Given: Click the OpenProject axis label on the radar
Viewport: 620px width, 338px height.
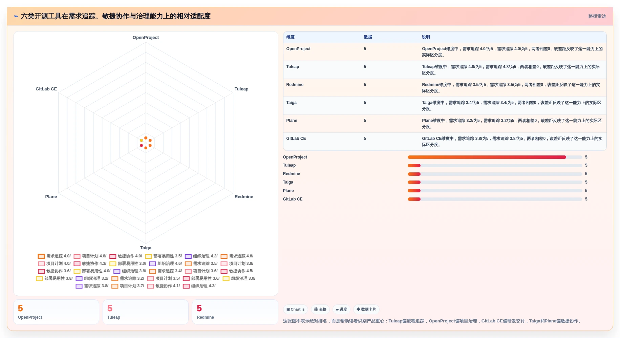Looking at the screenshot, I should click(146, 38).
